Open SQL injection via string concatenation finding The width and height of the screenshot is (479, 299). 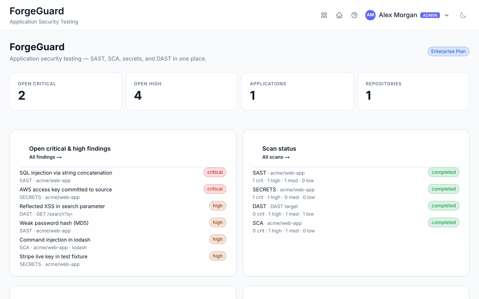[x=66, y=173]
